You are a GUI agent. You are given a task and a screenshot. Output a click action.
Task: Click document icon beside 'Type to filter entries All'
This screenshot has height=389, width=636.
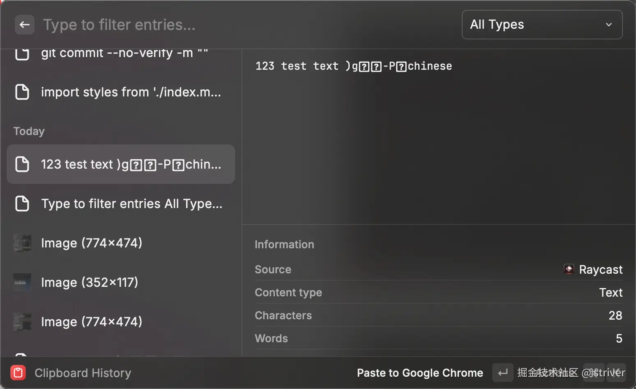point(22,204)
